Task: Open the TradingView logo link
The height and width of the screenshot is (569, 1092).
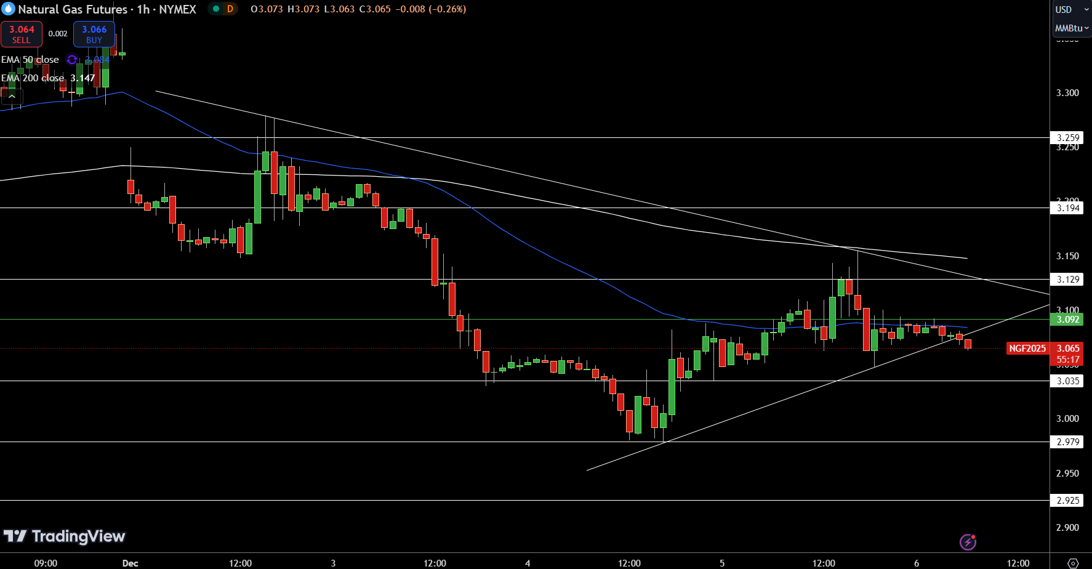Action: pyautogui.click(x=64, y=536)
